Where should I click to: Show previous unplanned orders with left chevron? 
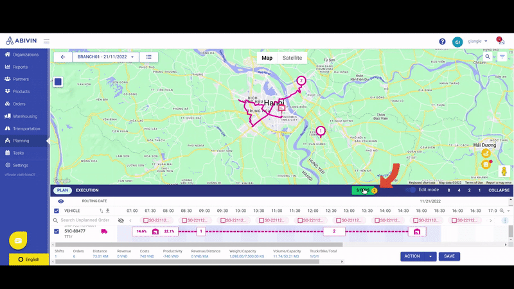coord(130,220)
